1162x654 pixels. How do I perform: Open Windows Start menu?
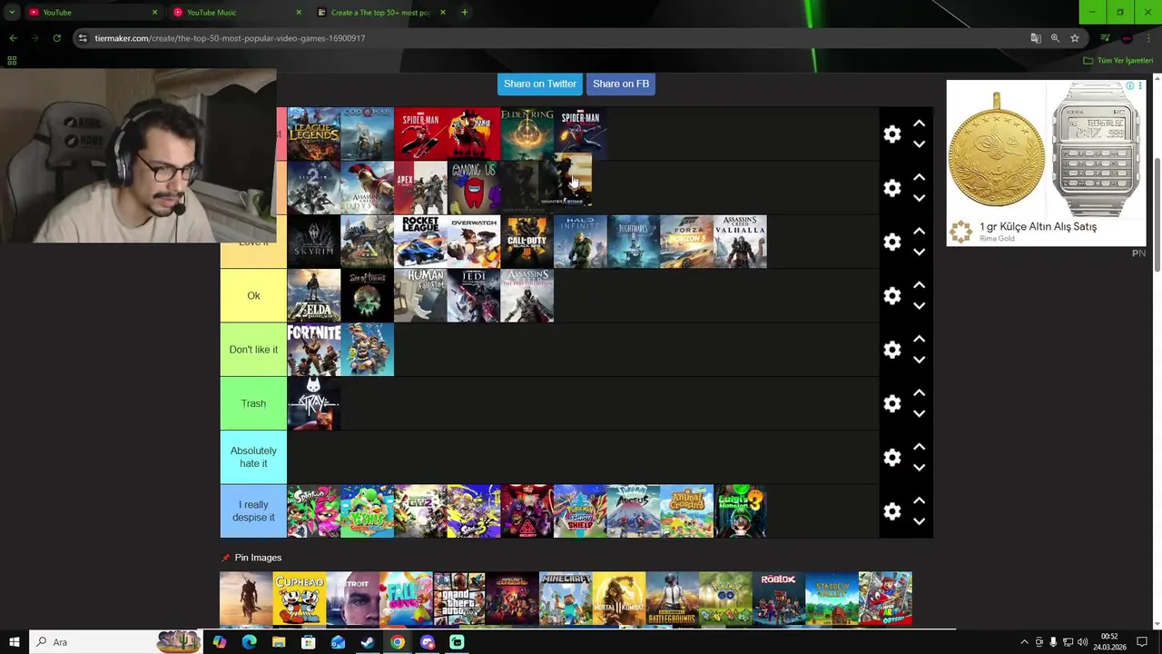click(14, 642)
